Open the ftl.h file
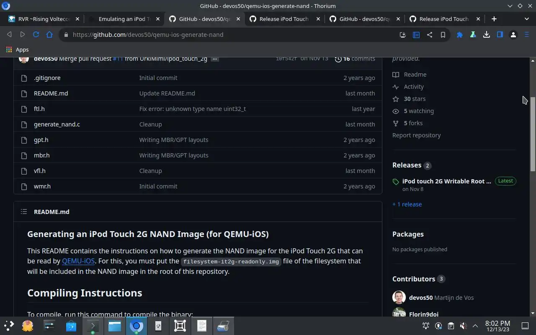This screenshot has height=335, width=536. click(39, 109)
